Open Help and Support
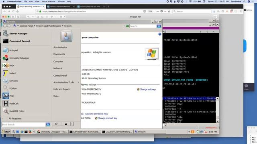Viewport: 257px width, 144px height. pos(62,89)
